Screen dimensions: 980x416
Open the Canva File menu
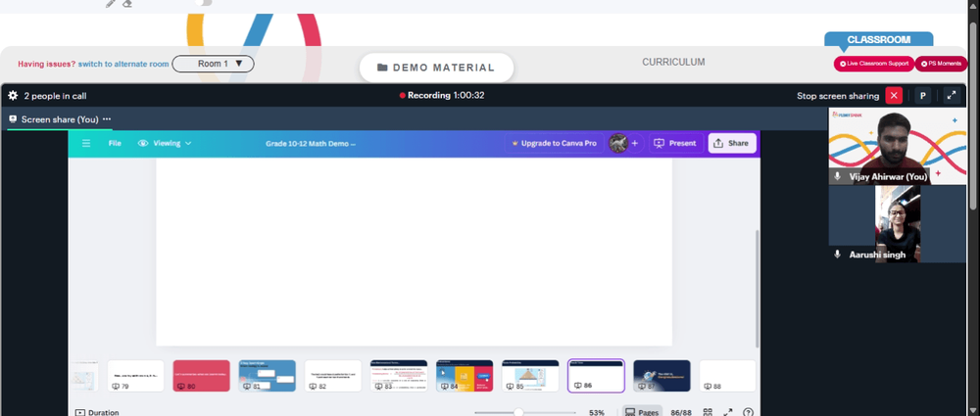(115, 143)
